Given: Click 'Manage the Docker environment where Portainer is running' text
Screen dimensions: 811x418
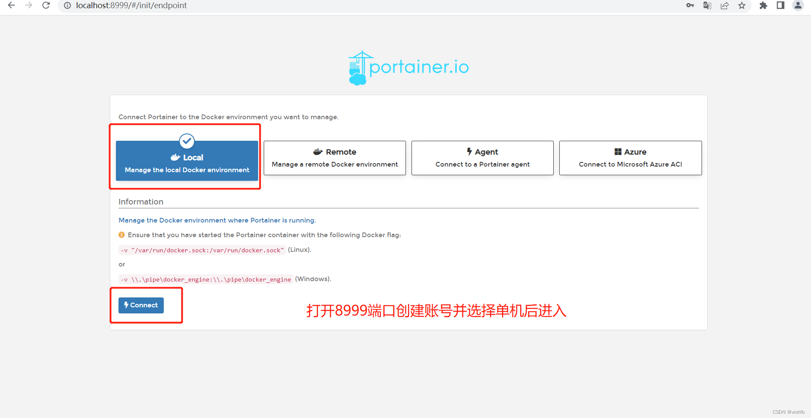Looking at the screenshot, I should pyautogui.click(x=217, y=220).
